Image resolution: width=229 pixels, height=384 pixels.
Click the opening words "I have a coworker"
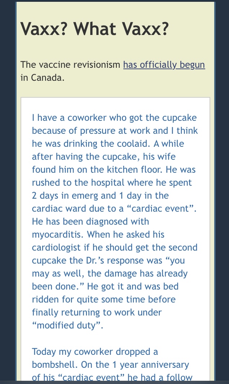pos(69,118)
